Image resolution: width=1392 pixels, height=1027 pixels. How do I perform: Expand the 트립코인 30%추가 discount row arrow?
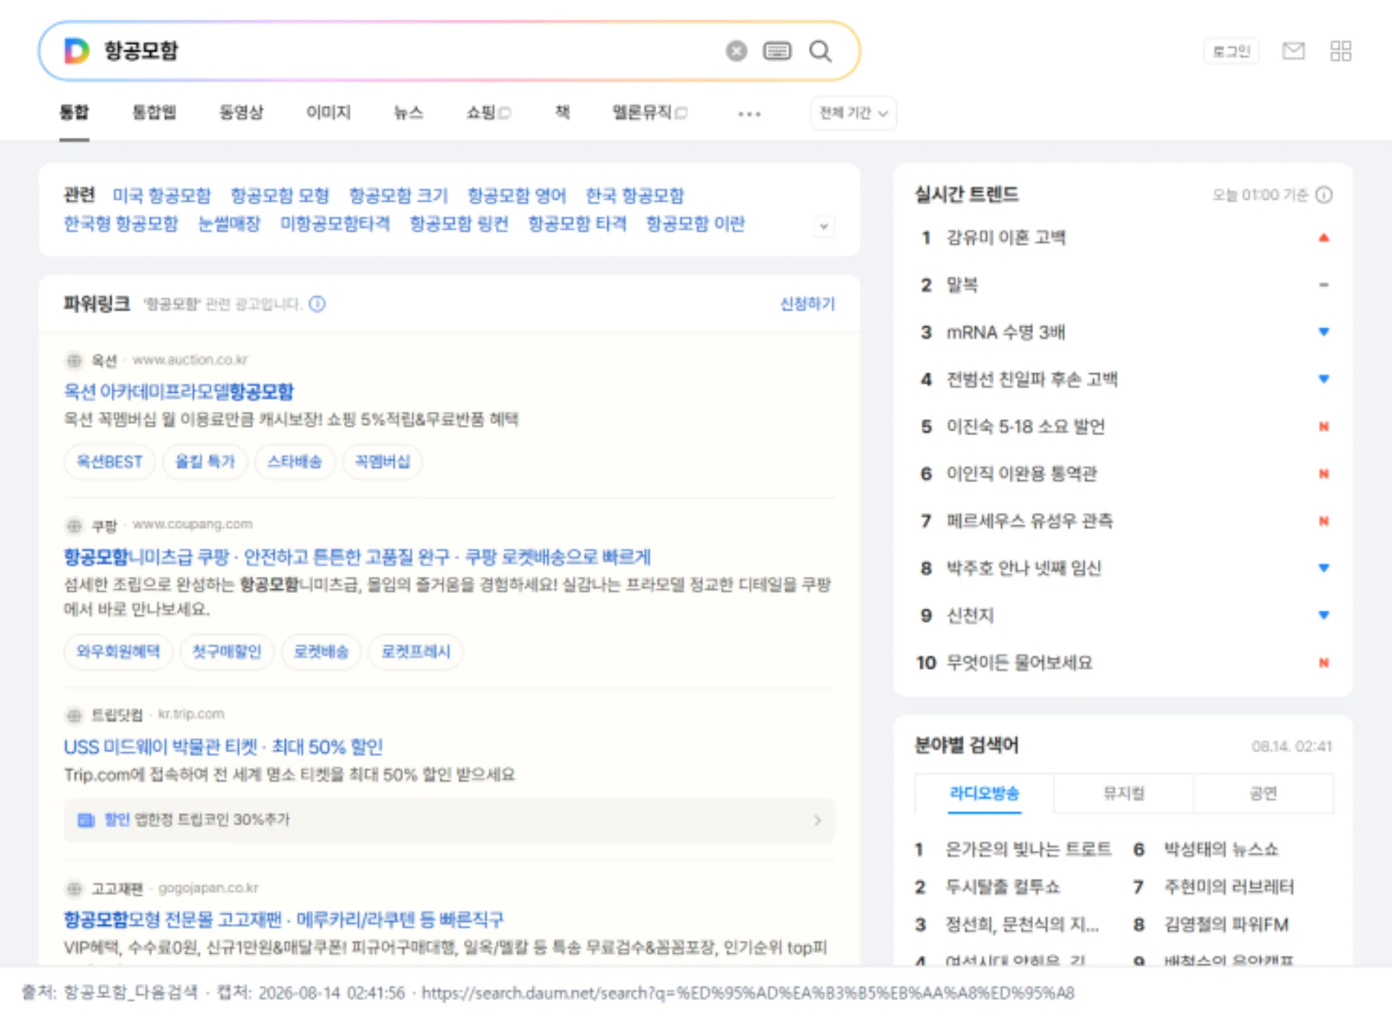coord(817,820)
